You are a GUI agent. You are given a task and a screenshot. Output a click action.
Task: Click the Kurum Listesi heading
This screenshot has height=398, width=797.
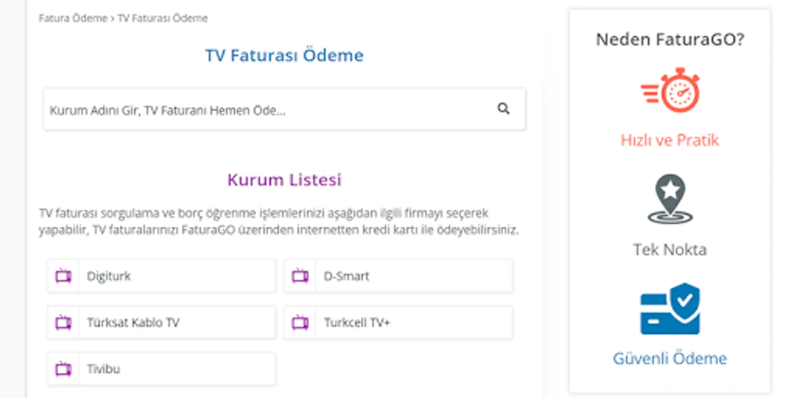pos(284,180)
